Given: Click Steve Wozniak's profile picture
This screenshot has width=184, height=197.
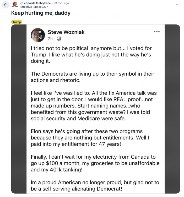Looking at the screenshot, I should (x=38, y=35).
